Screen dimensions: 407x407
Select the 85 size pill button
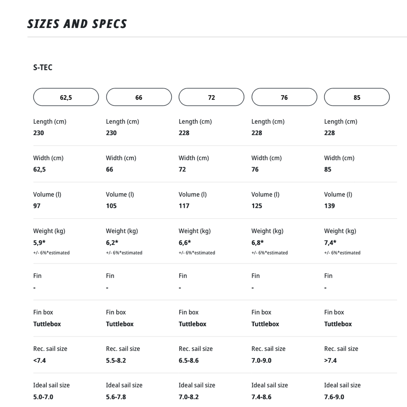click(357, 97)
